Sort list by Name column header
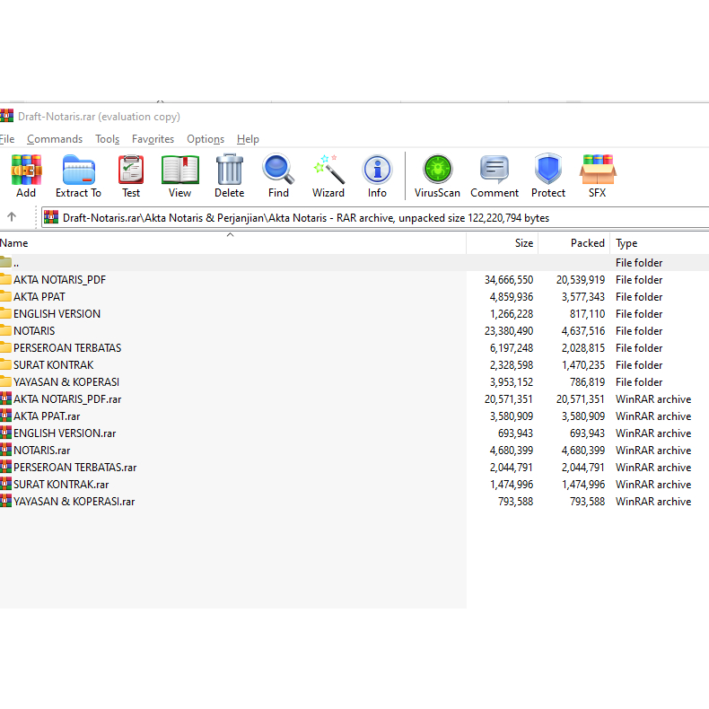This screenshot has height=709, width=709. point(14,243)
